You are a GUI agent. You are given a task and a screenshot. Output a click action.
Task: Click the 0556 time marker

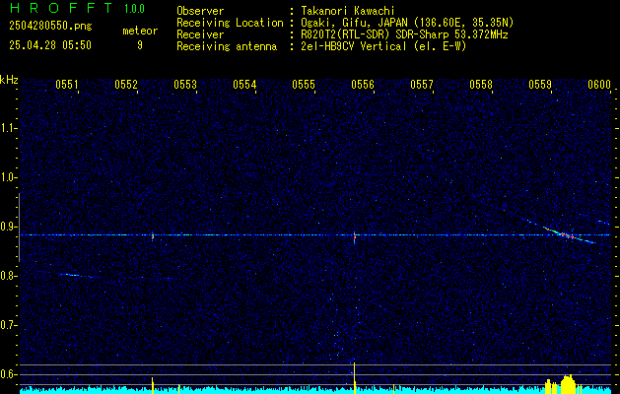tap(363, 85)
